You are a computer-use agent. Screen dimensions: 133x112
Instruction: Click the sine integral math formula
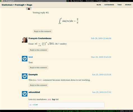point(68,21)
